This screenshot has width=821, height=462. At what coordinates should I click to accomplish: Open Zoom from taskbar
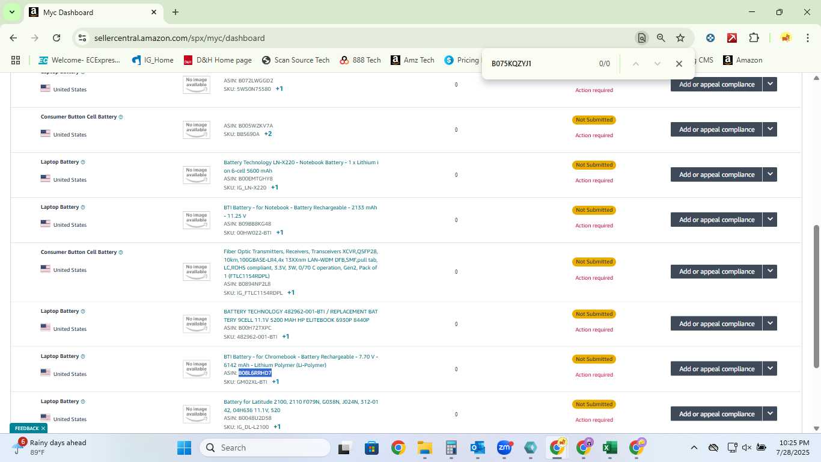click(504, 448)
